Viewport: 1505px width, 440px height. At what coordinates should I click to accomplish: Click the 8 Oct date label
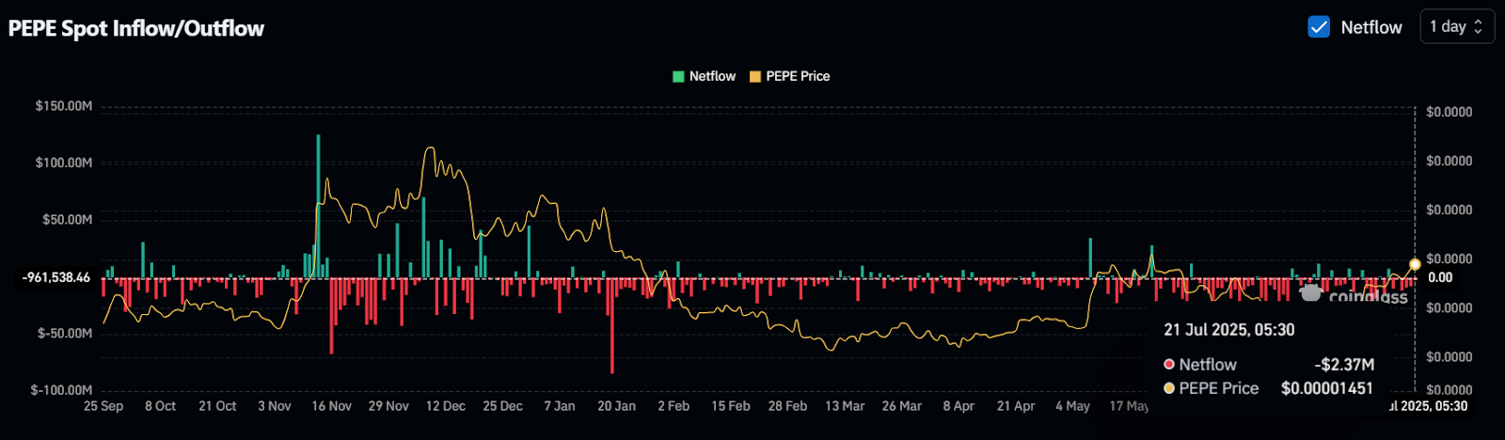click(x=161, y=406)
